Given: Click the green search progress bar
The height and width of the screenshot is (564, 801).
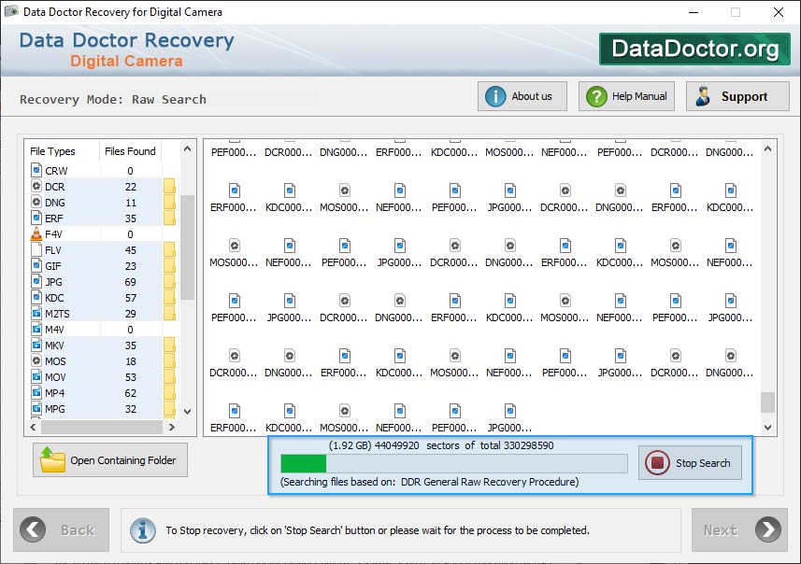Looking at the screenshot, I should coord(304,464).
